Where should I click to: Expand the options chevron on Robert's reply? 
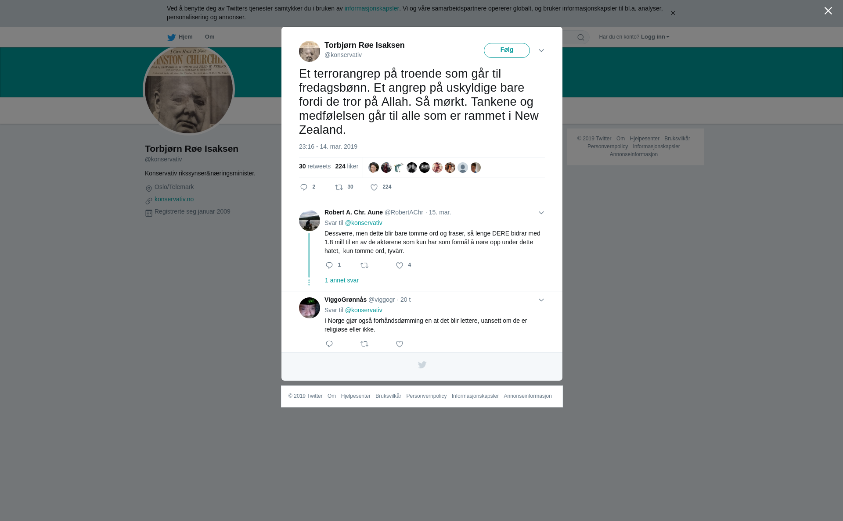click(x=541, y=213)
